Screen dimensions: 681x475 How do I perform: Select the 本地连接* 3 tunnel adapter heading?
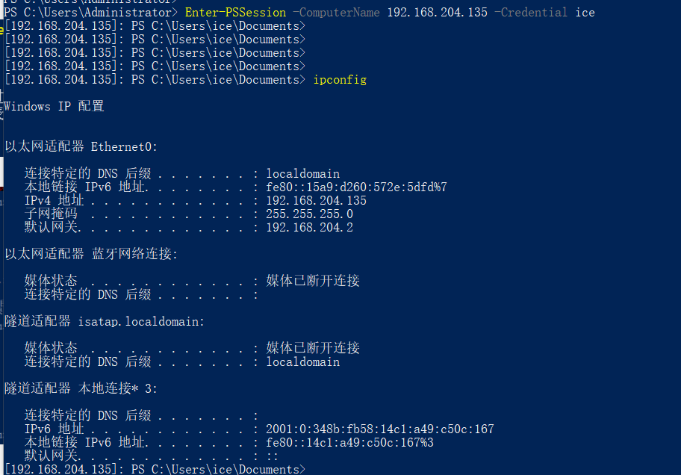pyautogui.click(x=81, y=388)
